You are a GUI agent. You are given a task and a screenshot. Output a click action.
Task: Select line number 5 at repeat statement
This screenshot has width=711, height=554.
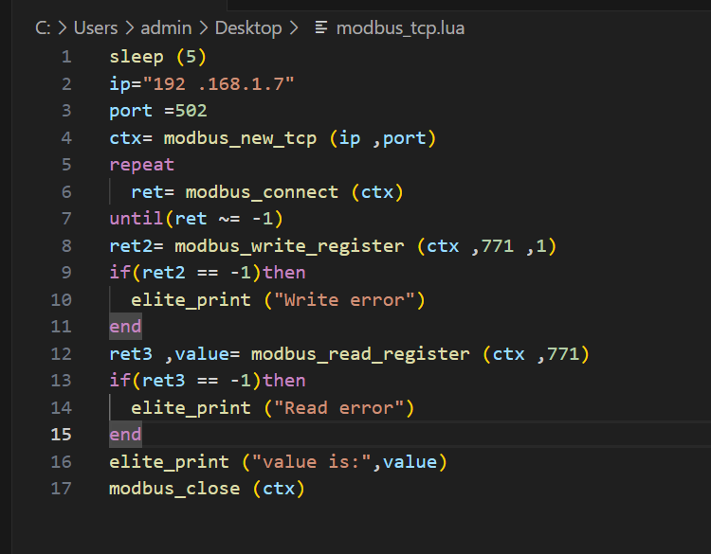[x=66, y=165]
